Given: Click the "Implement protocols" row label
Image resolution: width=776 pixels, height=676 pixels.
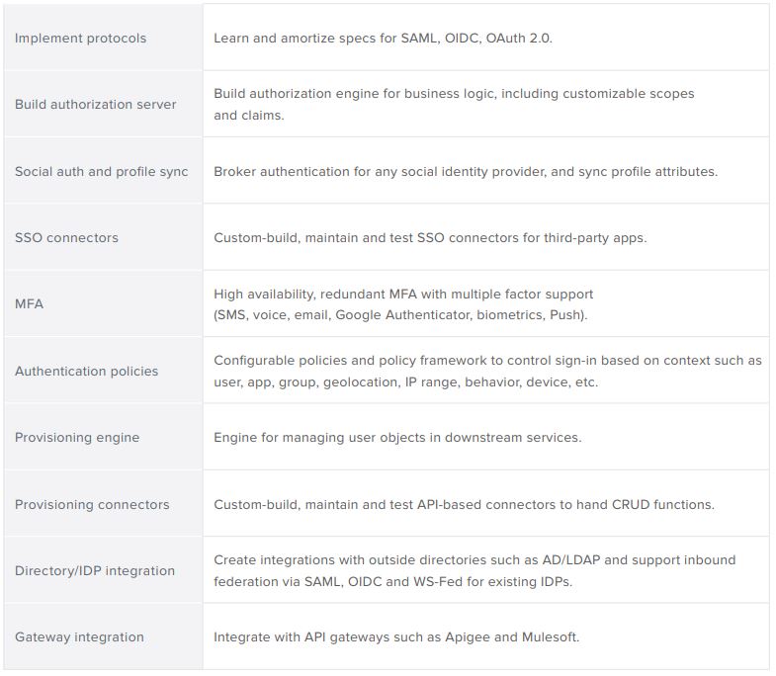Looking at the screenshot, I should [x=80, y=39].
